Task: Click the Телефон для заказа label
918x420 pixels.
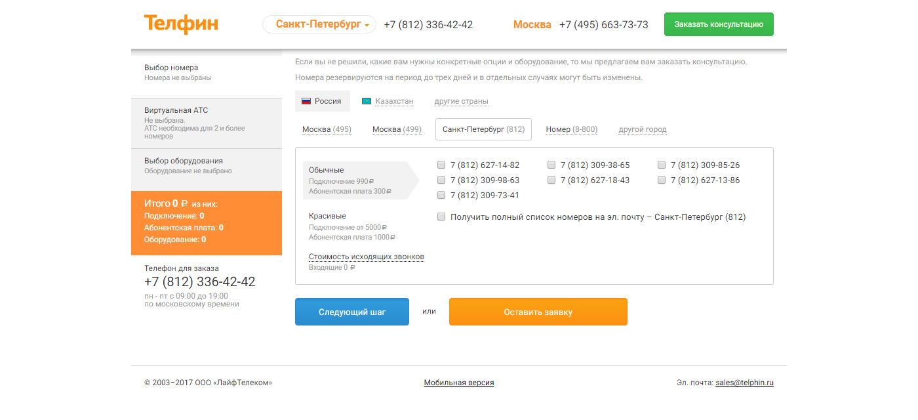Action: tap(182, 268)
